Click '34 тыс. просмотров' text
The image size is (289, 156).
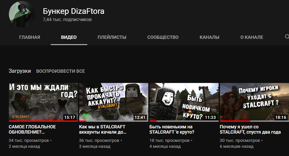pos(29,141)
